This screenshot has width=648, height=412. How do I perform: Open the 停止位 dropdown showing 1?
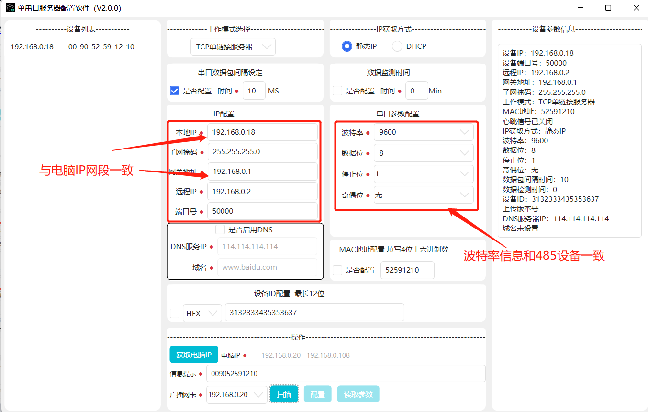coord(424,174)
